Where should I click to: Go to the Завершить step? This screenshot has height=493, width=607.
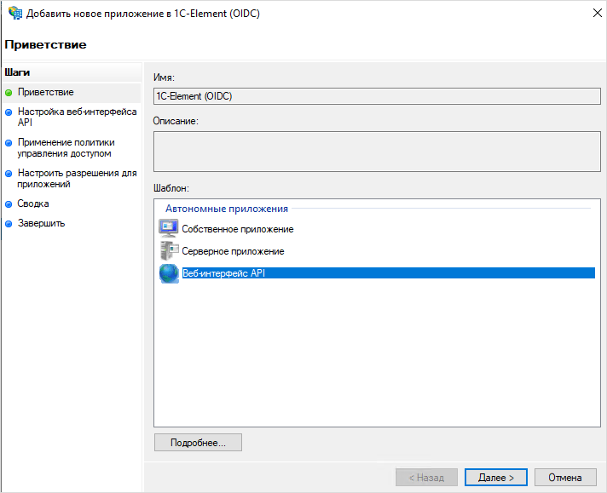[x=42, y=223]
